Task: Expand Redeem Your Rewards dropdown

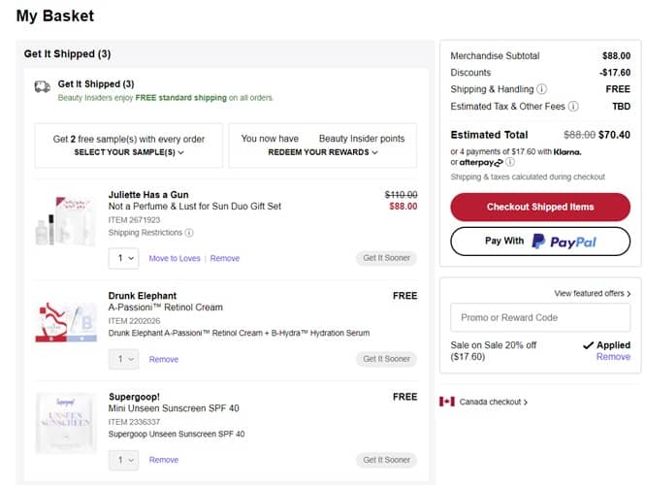Action: coord(323,152)
